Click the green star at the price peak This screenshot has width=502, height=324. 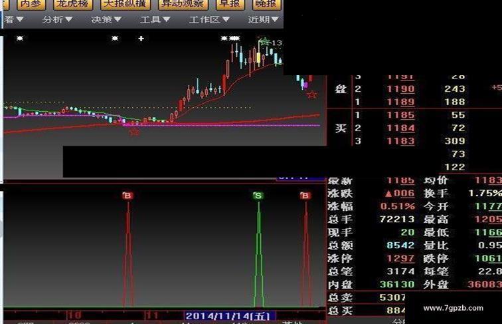pyautogui.click(x=265, y=42)
